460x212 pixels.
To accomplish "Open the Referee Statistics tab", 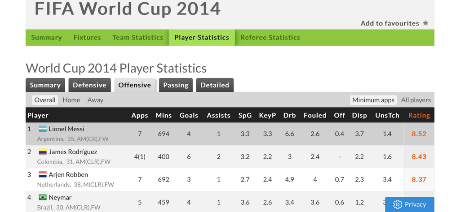I will pos(270,38).
